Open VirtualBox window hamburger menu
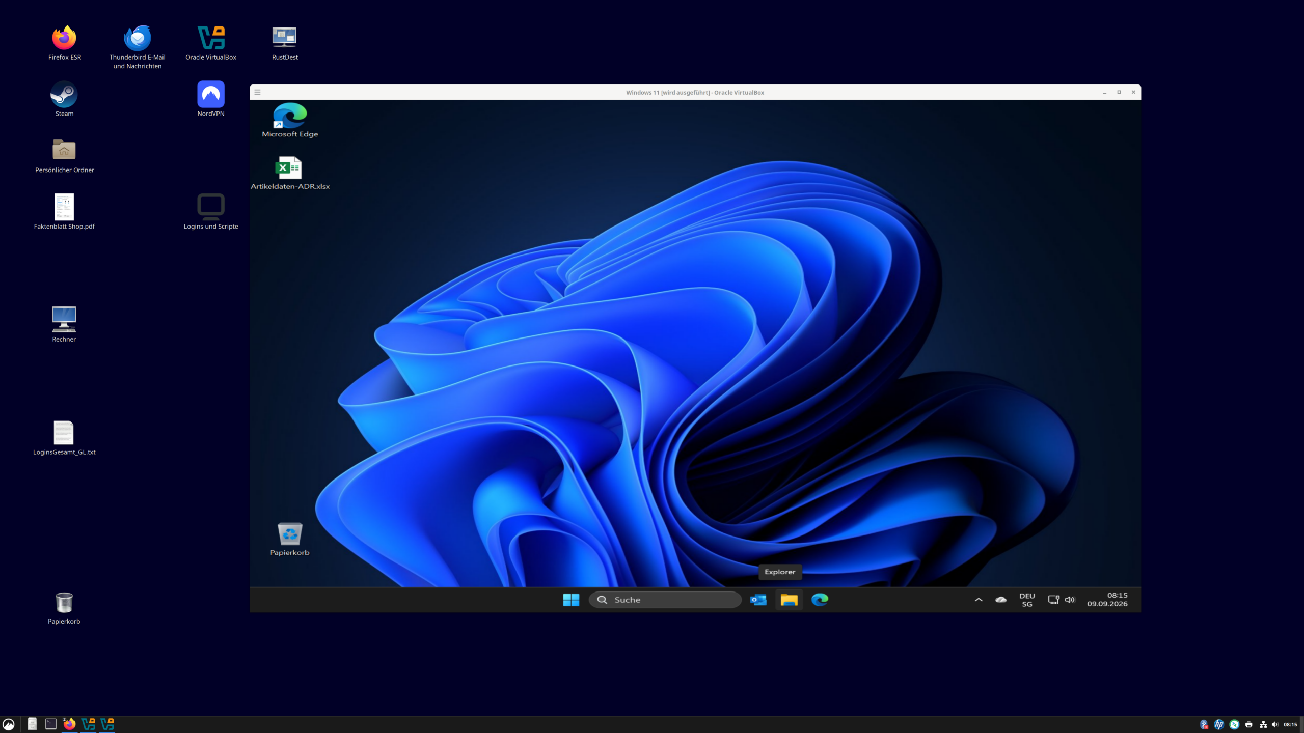This screenshot has height=733, width=1304. 257,92
